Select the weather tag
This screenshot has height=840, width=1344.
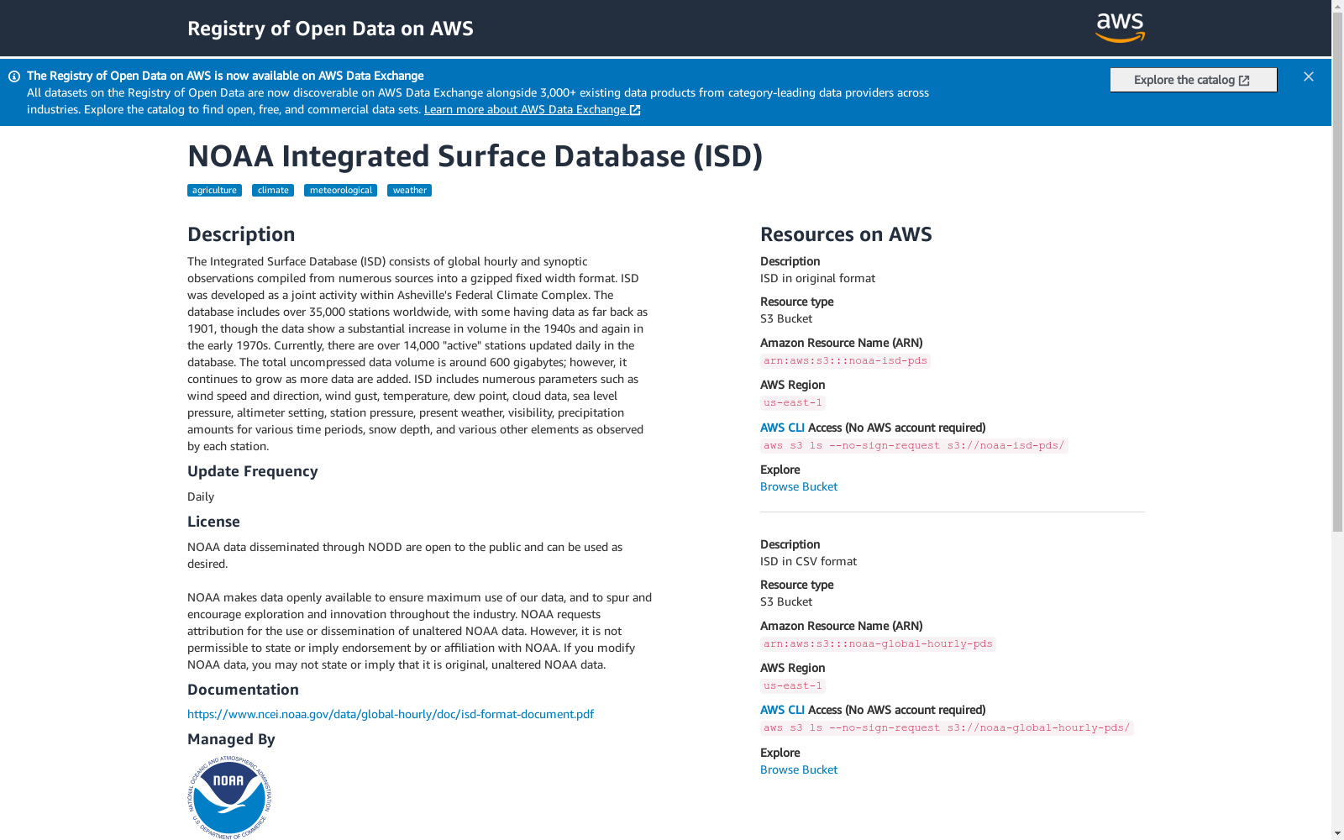click(x=409, y=191)
